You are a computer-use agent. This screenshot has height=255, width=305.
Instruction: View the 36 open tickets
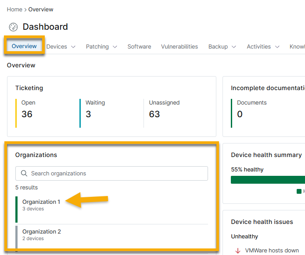[x=27, y=114]
